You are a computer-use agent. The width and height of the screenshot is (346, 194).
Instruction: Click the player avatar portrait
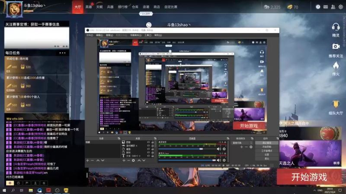click(14, 9)
